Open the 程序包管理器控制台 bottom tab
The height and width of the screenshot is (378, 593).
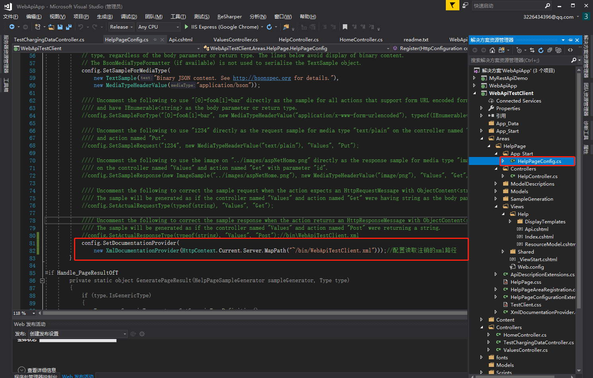pyautogui.click(x=36, y=376)
